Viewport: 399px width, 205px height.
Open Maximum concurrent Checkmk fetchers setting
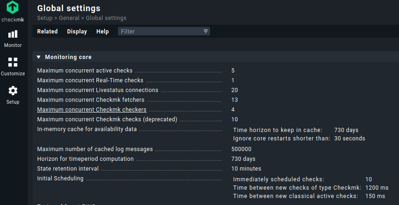coord(91,100)
